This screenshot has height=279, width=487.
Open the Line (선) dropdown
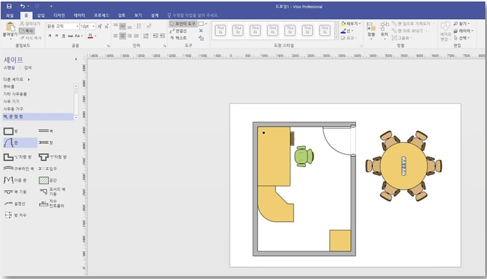click(347, 31)
